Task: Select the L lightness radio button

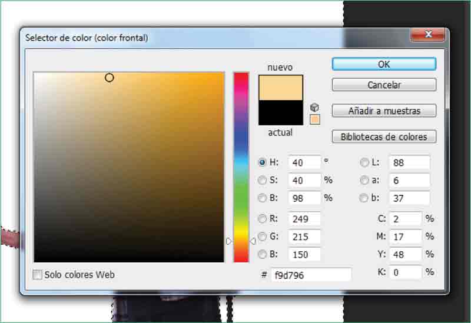Action: (364, 162)
